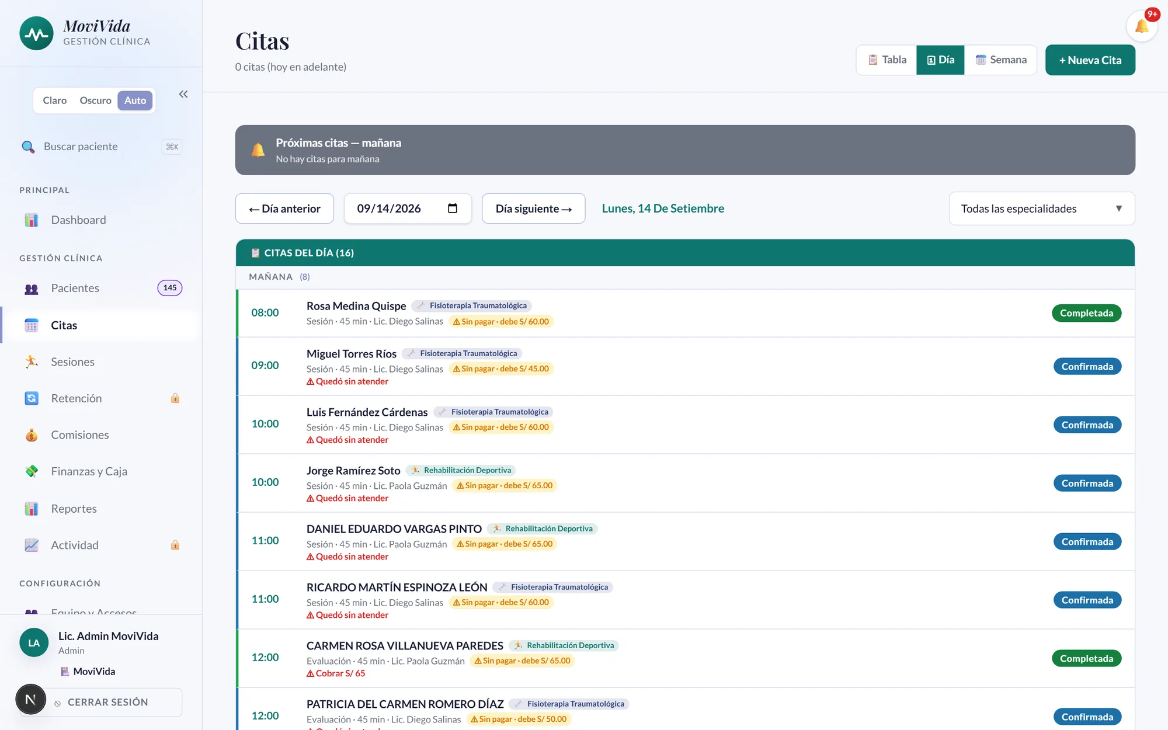Switch to the Semana view
This screenshot has height=730, width=1168.
coord(1001,60)
